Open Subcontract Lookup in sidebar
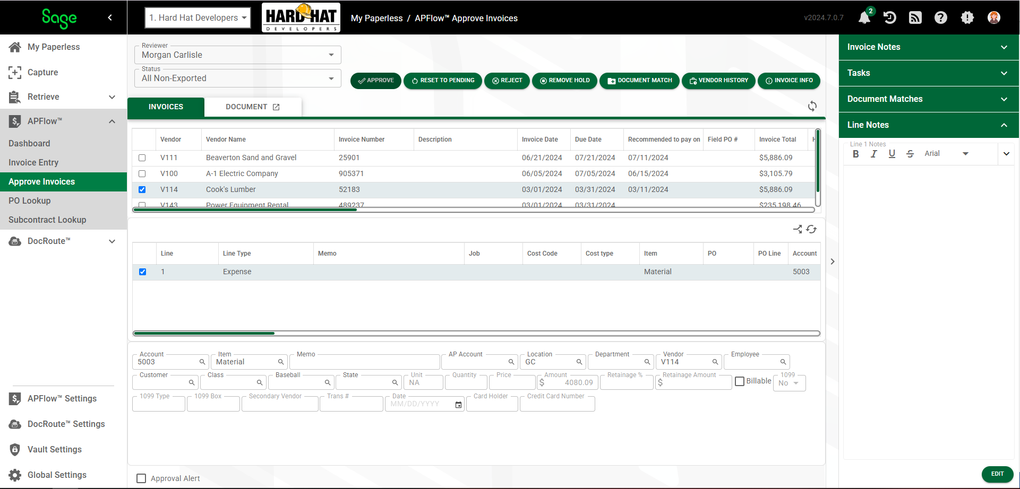Viewport: 1020px width, 489px height. point(47,220)
